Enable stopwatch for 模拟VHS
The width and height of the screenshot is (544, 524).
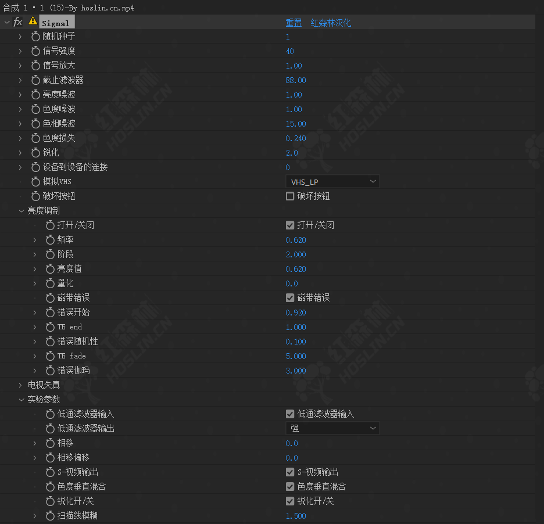[x=35, y=182]
